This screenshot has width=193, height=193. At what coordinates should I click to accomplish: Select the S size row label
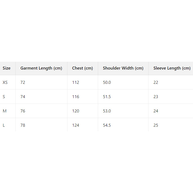click(x=4, y=96)
